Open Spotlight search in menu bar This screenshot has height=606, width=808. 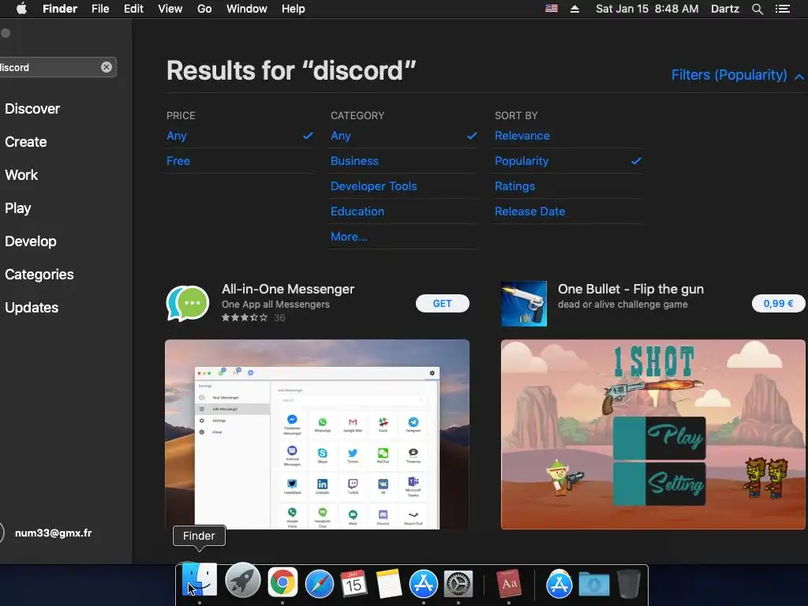click(x=757, y=9)
